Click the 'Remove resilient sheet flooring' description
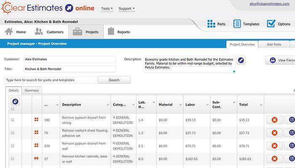Image resolution: width=295 pixels, height=168 pixels. (85, 133)
